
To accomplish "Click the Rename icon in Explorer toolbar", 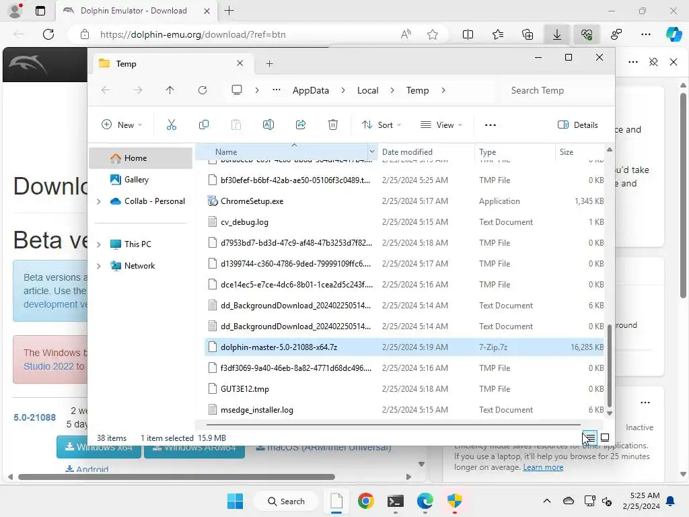I will (268, 125).
